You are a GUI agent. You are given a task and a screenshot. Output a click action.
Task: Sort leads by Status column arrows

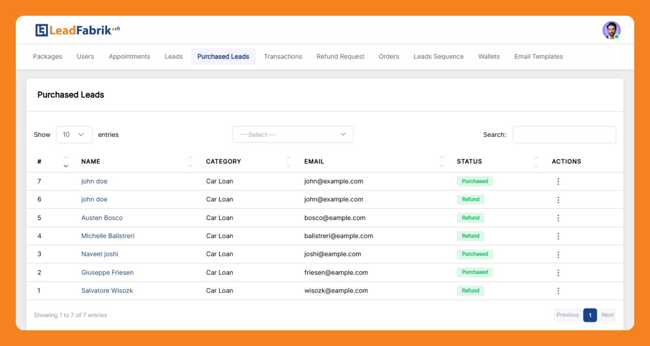536,162
